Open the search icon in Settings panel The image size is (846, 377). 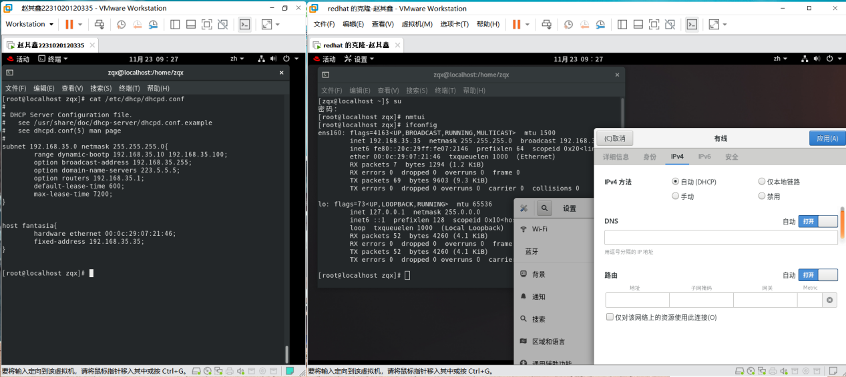546,208
